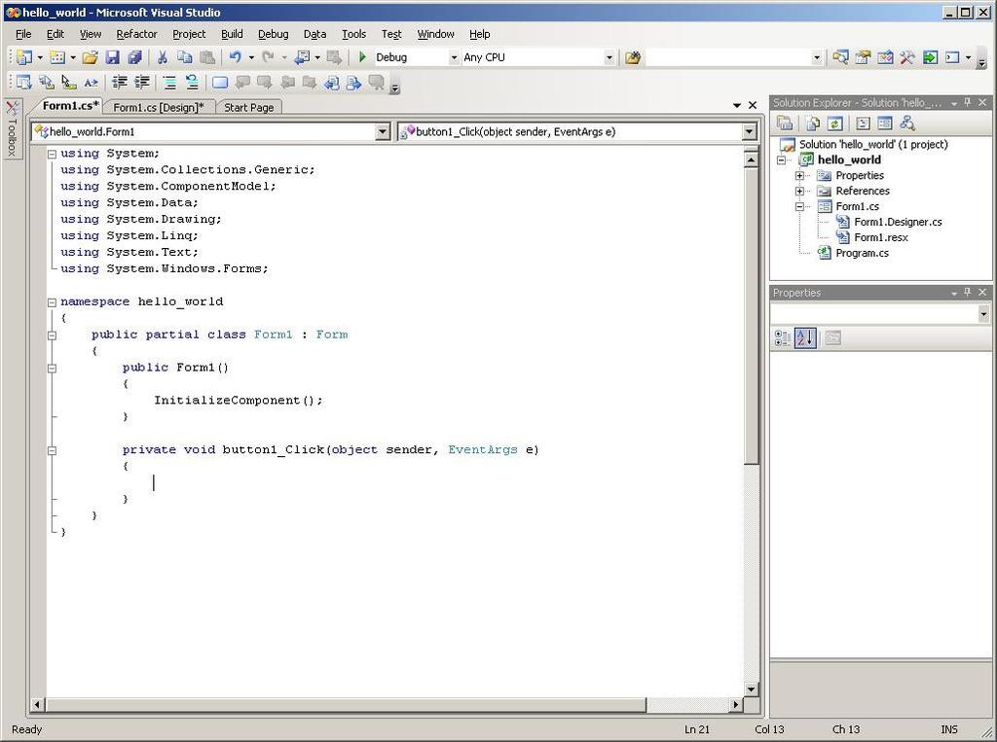Click the editor horizontal scrollbar right arrow
This screenshot has width=997, height=742.
pyautogui.click(x=736, y=704)
